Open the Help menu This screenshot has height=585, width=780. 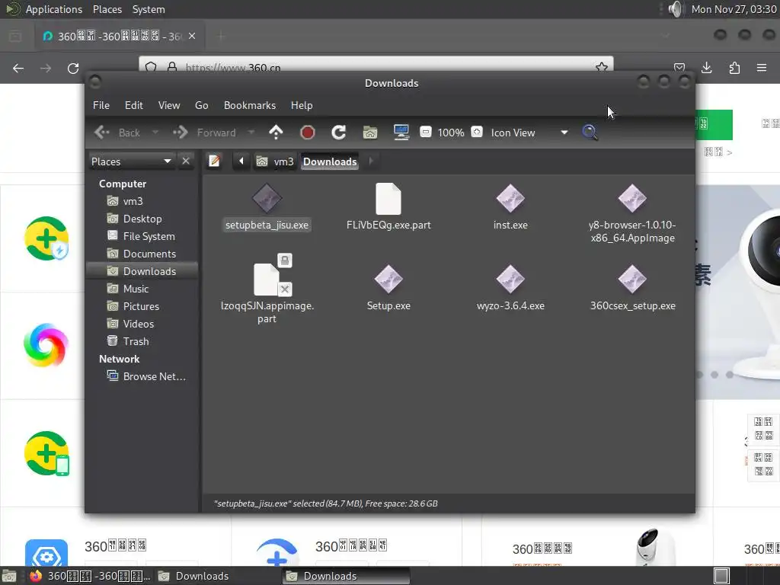[x=302, y=105]
